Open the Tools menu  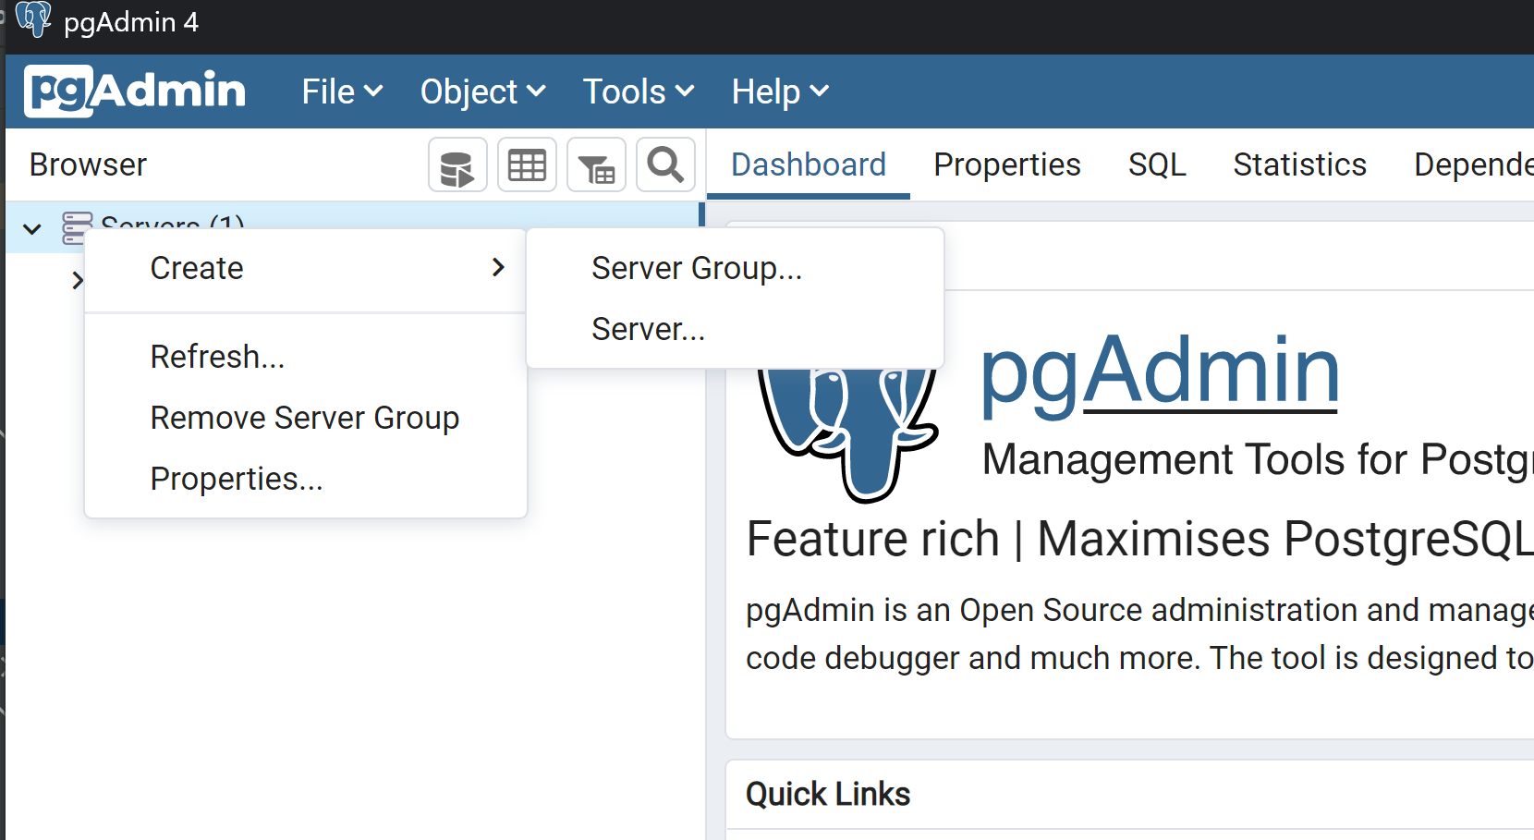coord(638,91)
